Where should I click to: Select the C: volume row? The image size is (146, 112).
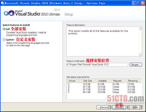(104, 84)
